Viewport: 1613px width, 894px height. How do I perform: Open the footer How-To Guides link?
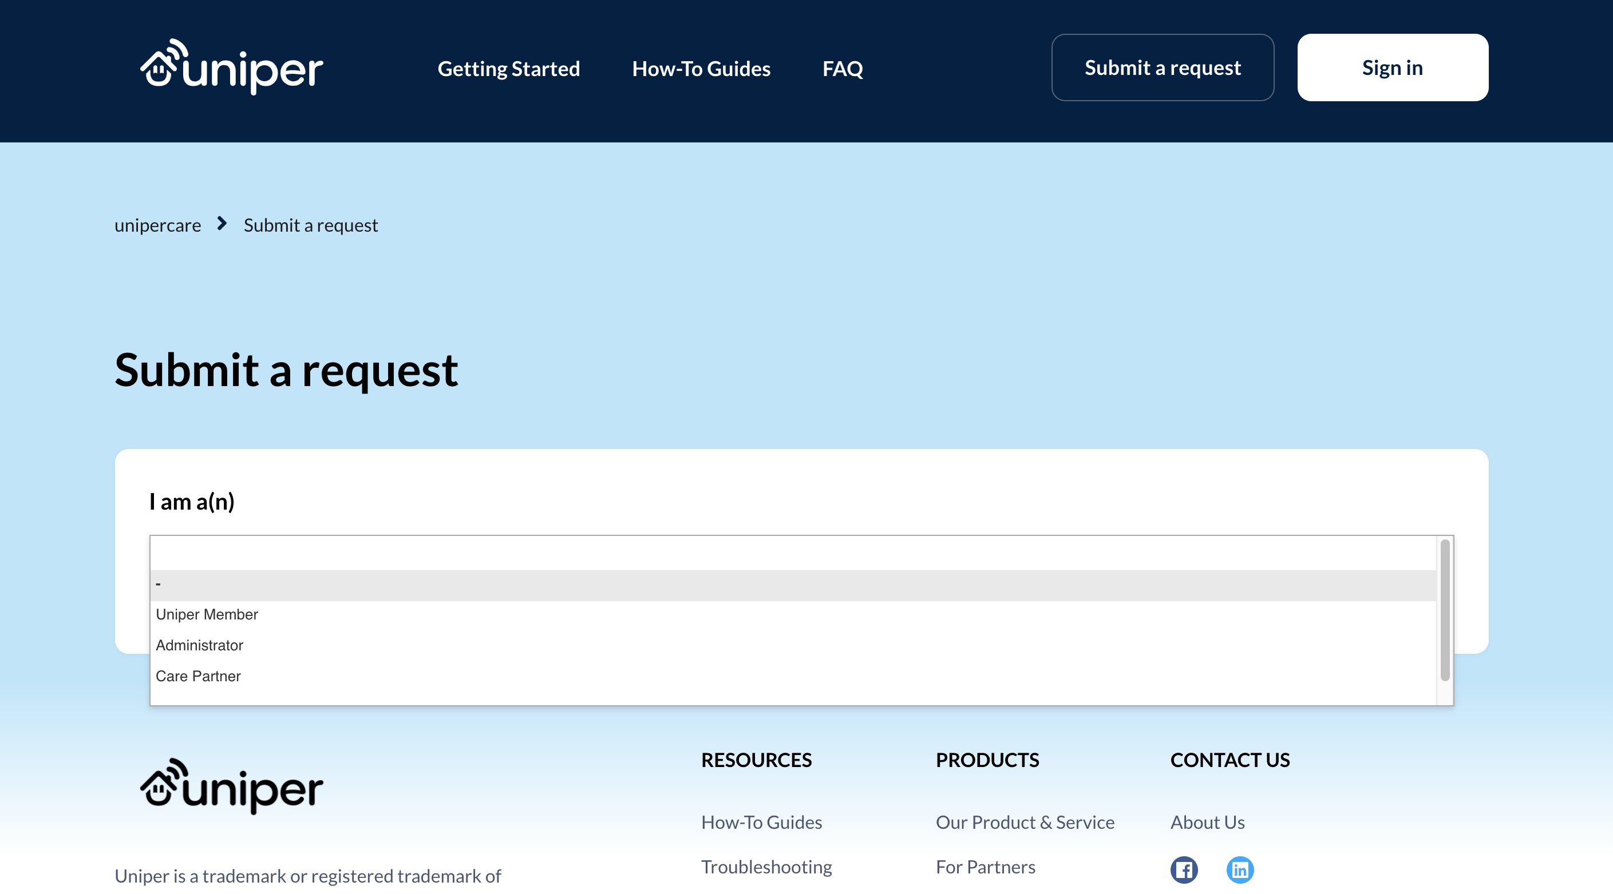tap(761, 822)
